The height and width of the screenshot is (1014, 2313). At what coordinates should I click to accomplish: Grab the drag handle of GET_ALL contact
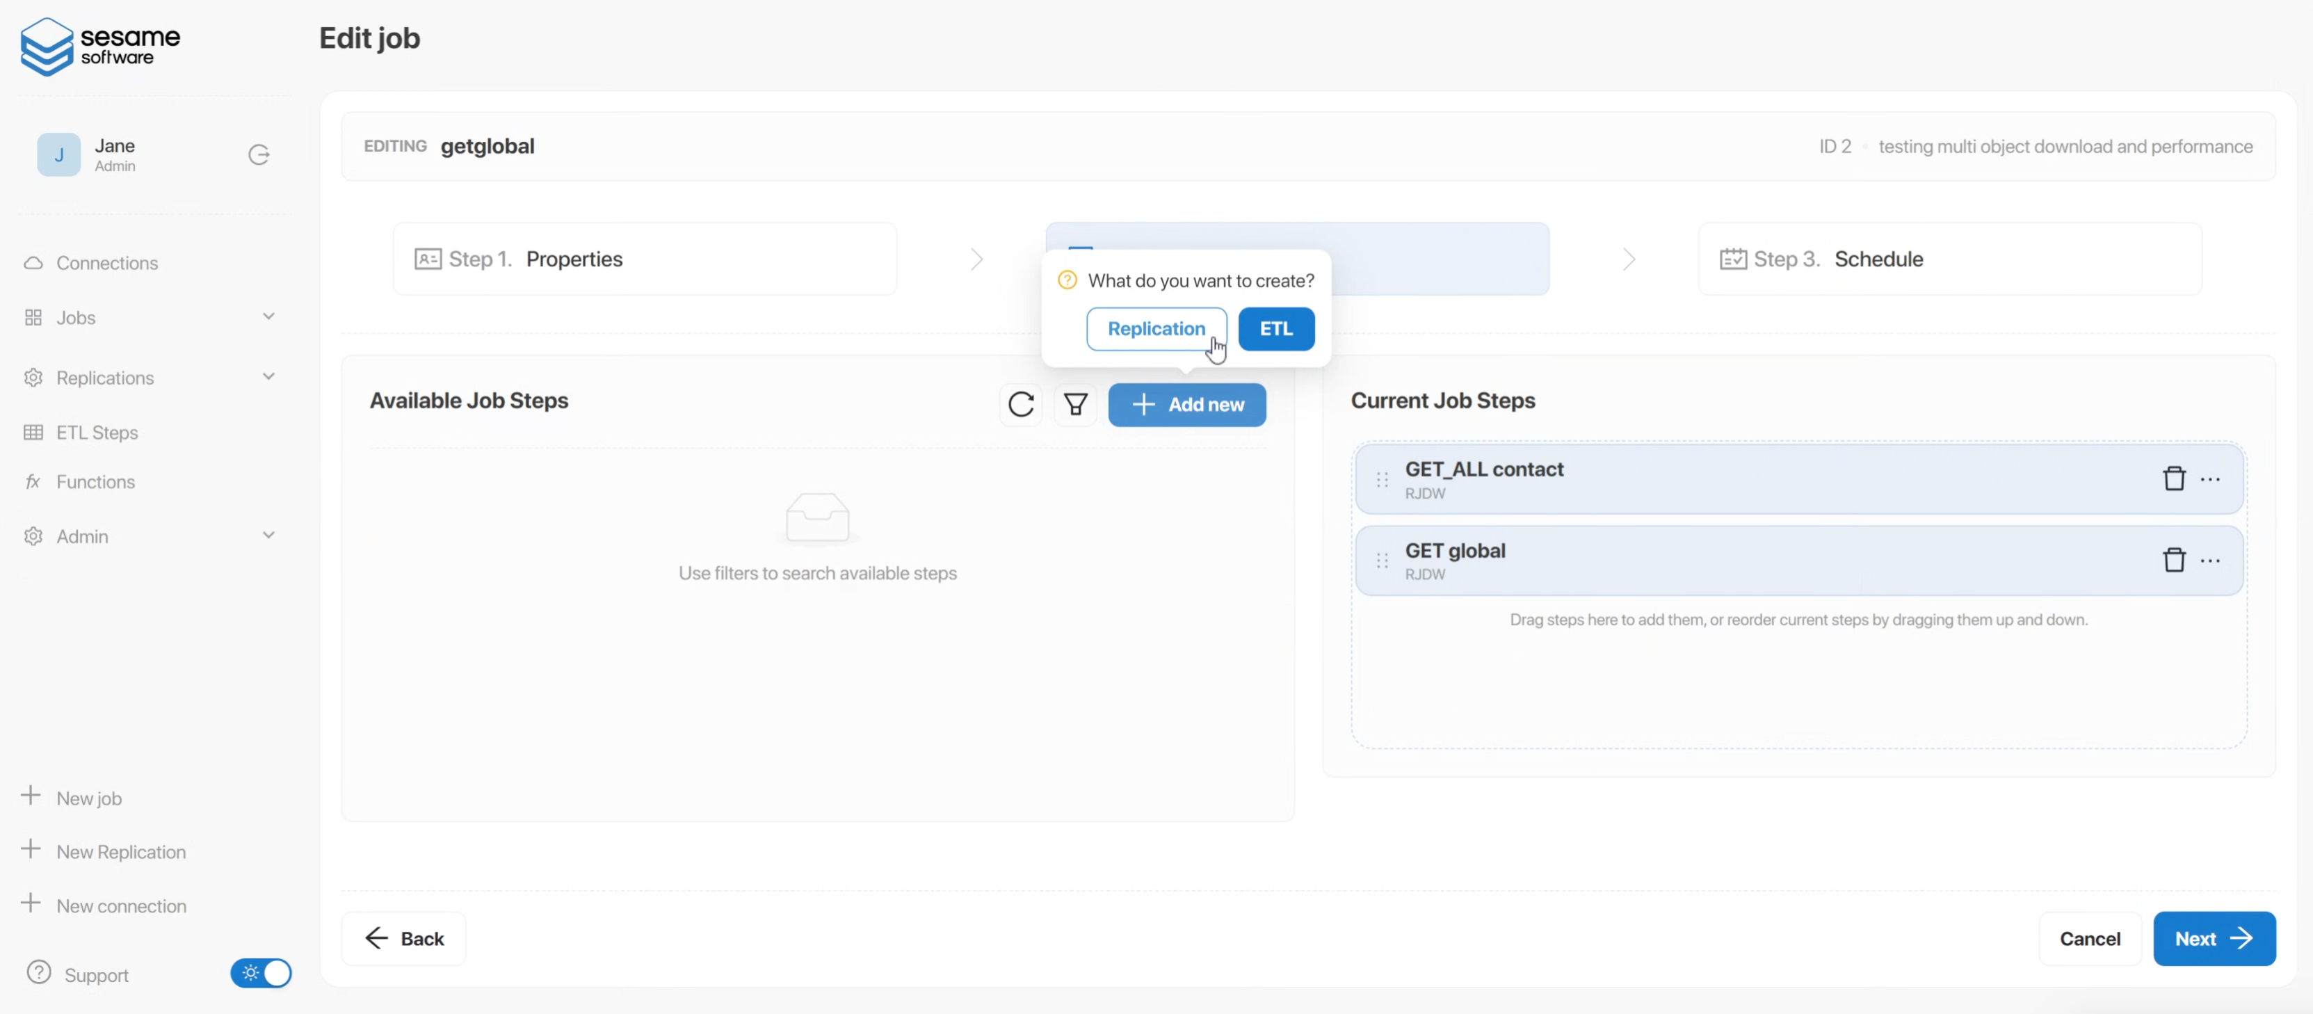tap(1382, 480)
